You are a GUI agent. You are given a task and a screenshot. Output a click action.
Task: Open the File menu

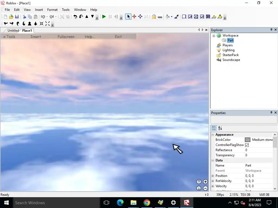(7, 10)
